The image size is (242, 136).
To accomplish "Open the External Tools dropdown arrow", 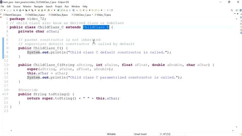I will 35,10.
